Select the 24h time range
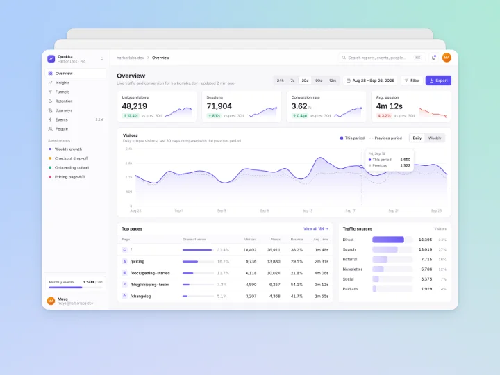The image size is (500, 375). pos(280,81)
